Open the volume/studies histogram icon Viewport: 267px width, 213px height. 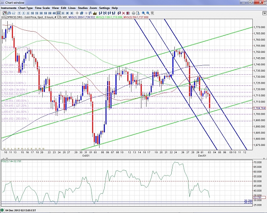[x=95, y=13]
